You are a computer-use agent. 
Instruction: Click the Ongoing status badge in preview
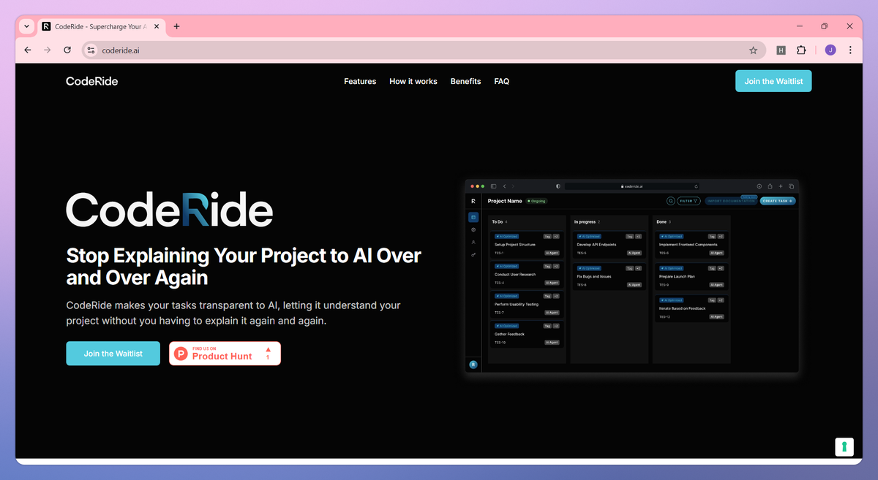536,201
